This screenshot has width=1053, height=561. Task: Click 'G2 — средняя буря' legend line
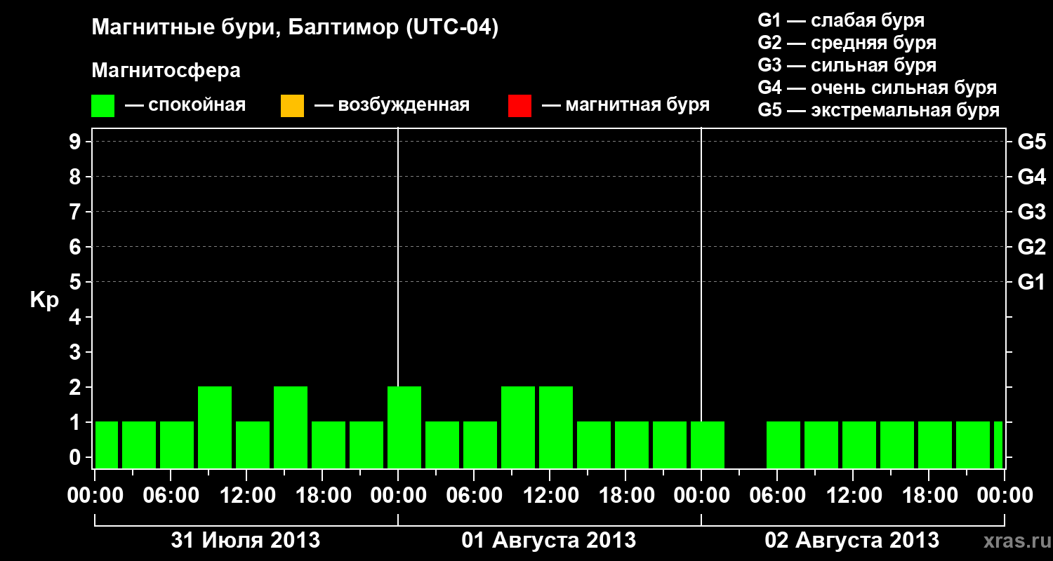(847, 43)
